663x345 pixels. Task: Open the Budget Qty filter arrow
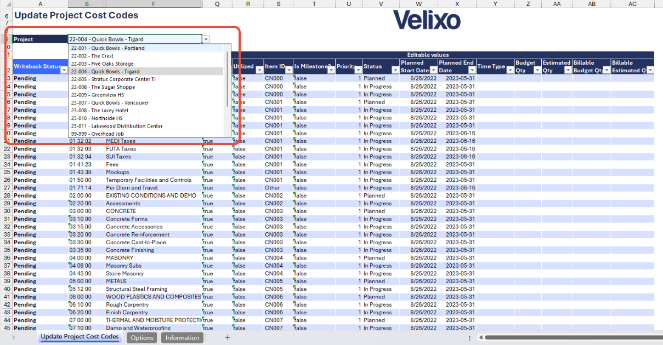(537, 71)
